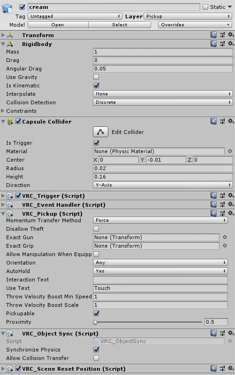
Task: Open the Overrides menu
Action: [195, 24]
